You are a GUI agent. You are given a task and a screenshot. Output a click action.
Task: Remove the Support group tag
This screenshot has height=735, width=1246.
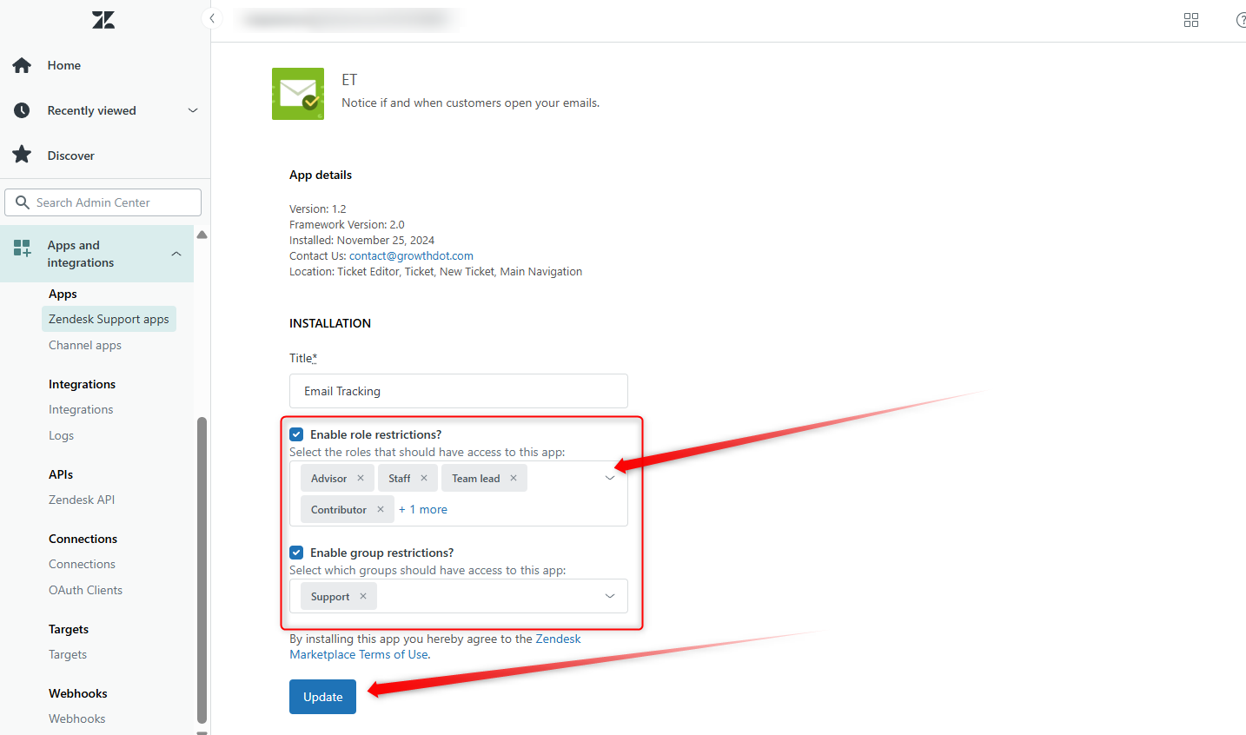pyautogui.click(x=363, y=596)
